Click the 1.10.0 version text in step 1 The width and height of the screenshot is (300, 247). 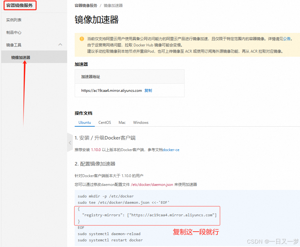pyautogui.click(x=96, y=150)
